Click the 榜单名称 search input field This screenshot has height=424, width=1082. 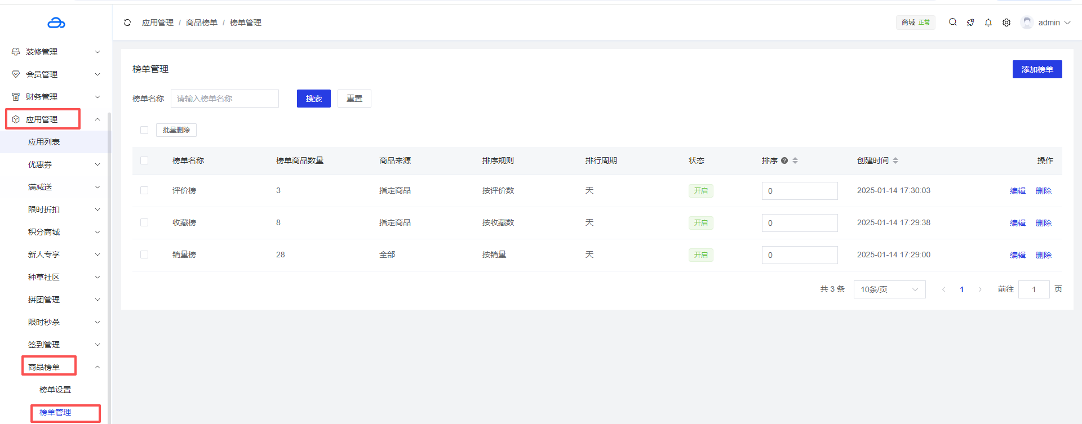224,99
